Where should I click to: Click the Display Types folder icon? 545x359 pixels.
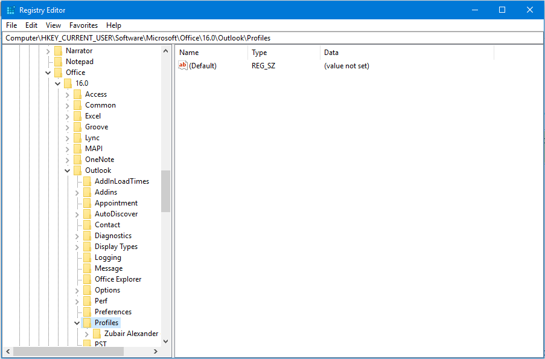tap(88, 247)
